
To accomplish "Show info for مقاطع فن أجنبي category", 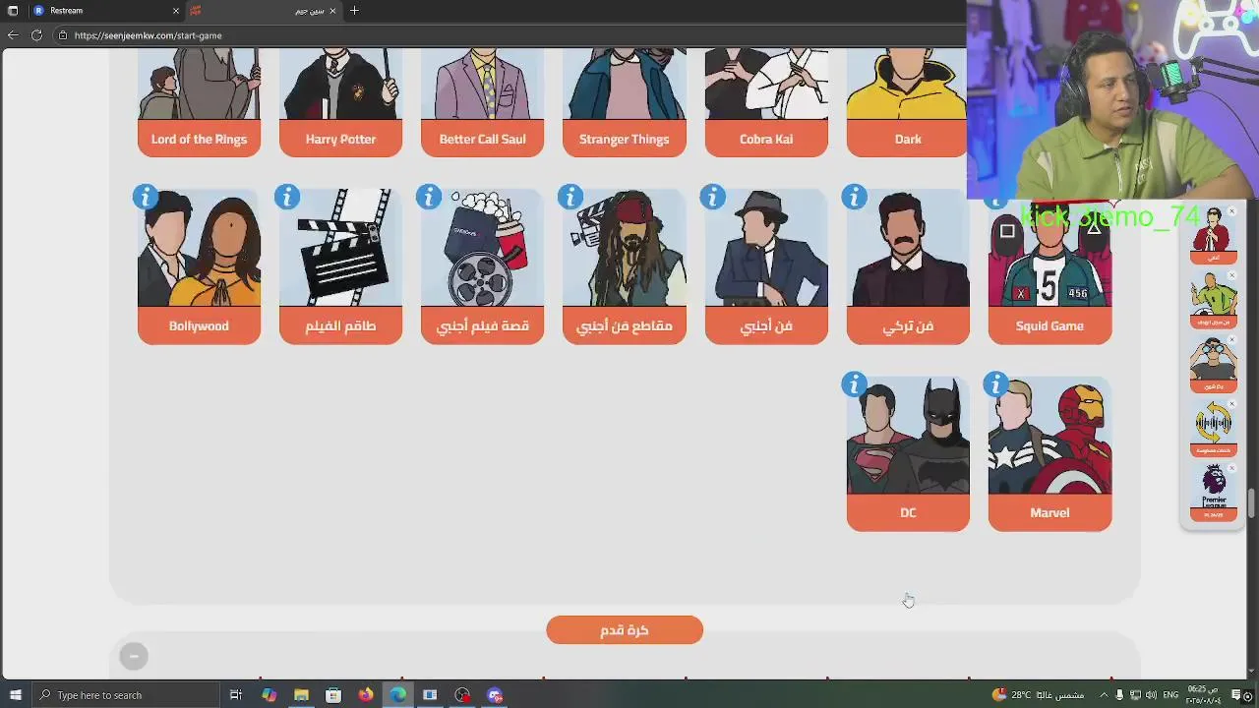I will tap(570, 198).
